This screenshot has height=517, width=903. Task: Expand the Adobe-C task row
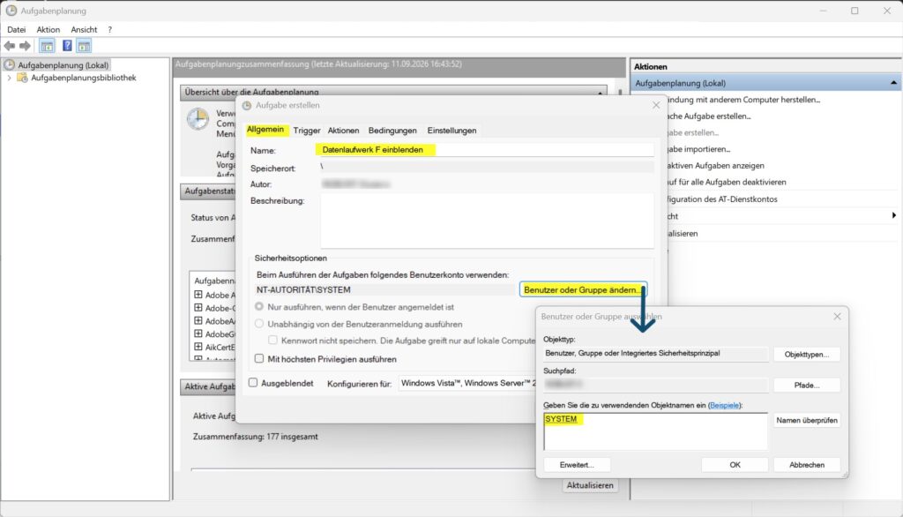point(198,308)
